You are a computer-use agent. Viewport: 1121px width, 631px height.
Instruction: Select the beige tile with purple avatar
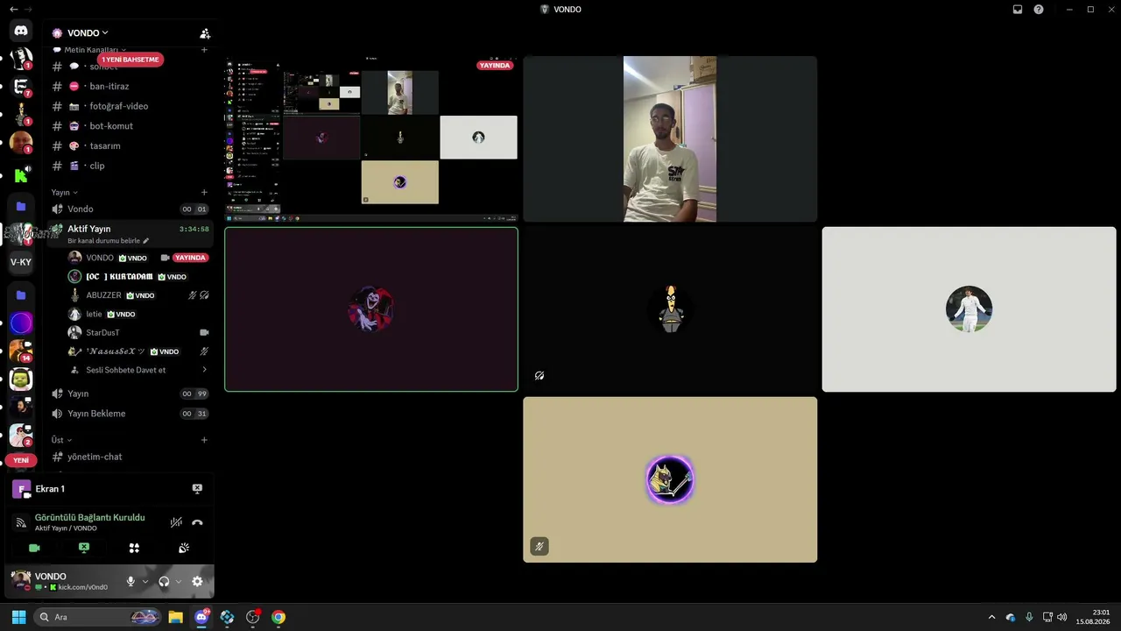click(670, 479)
